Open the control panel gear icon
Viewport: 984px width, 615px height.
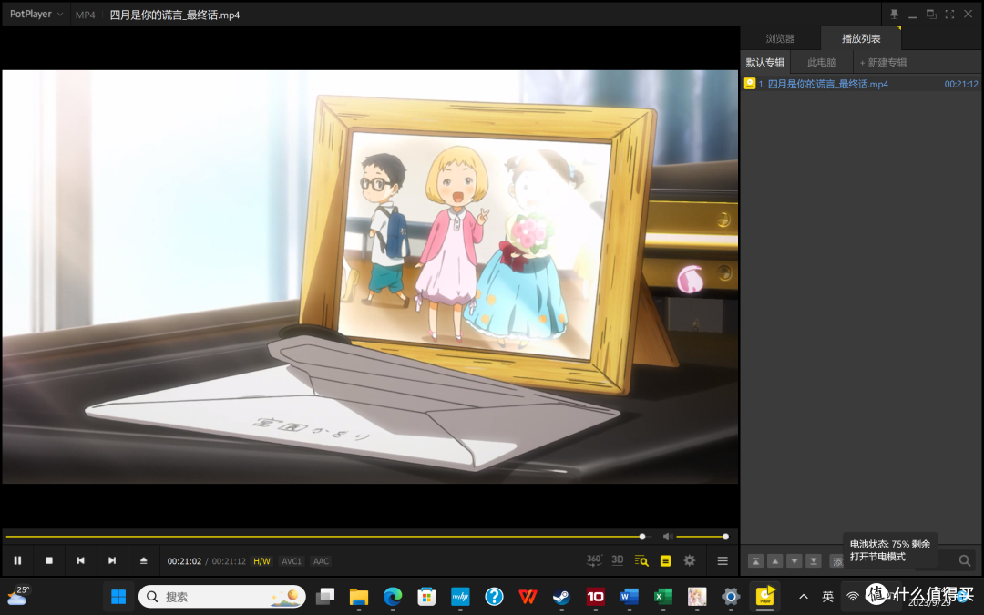[689, 560]
